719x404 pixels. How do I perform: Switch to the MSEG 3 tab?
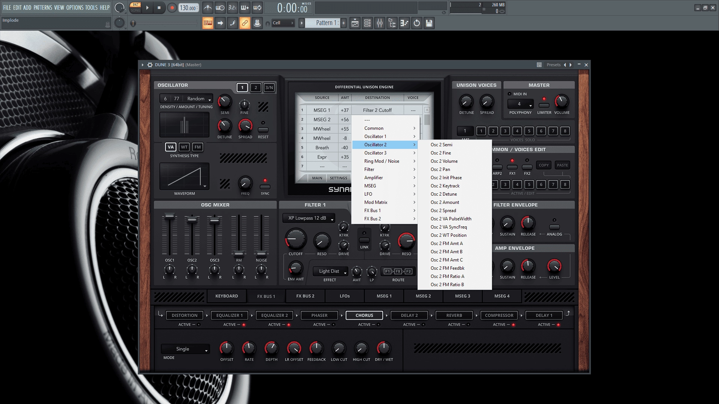462,296
